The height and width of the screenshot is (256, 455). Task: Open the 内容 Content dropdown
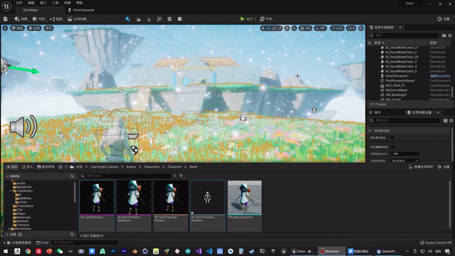pos(39,19)
